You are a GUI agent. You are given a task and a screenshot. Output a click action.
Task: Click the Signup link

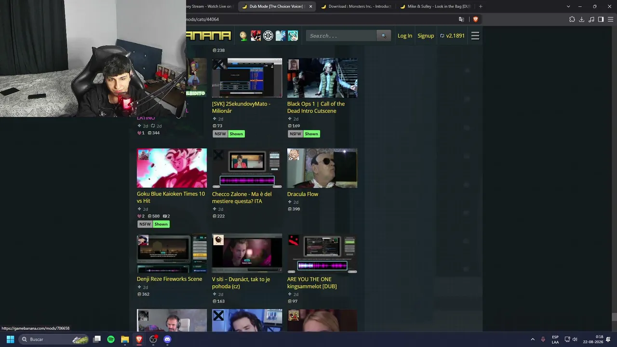[x=426, y=36]
